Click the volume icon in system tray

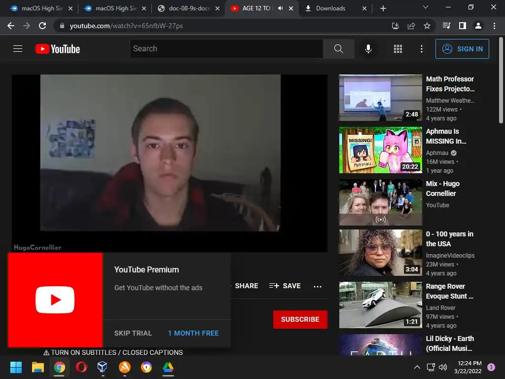(443, 367)
